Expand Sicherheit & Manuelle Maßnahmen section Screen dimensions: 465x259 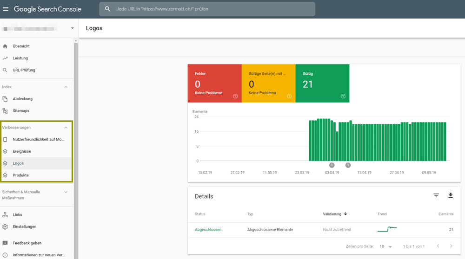[66, 192]
